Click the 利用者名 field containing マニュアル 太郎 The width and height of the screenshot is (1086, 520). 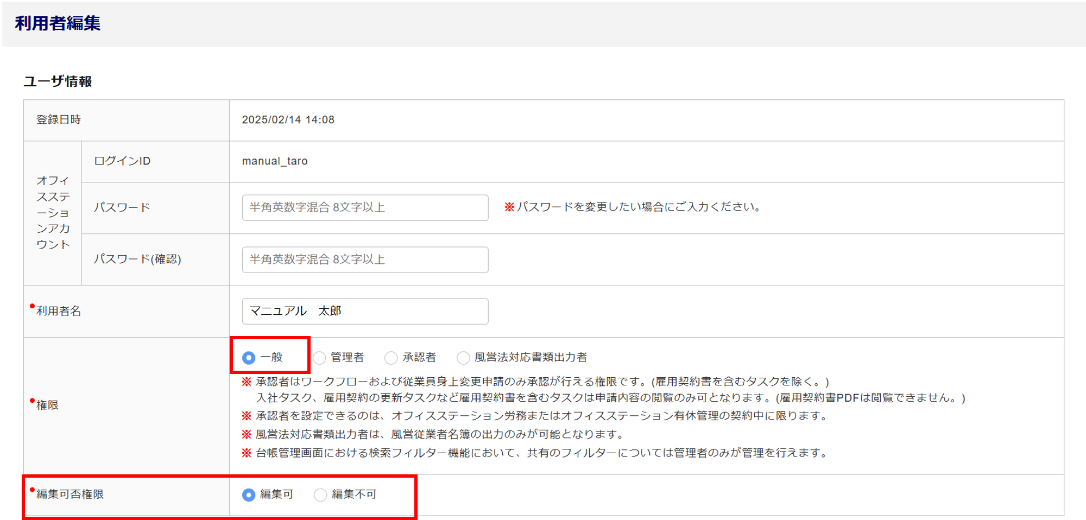365,311
